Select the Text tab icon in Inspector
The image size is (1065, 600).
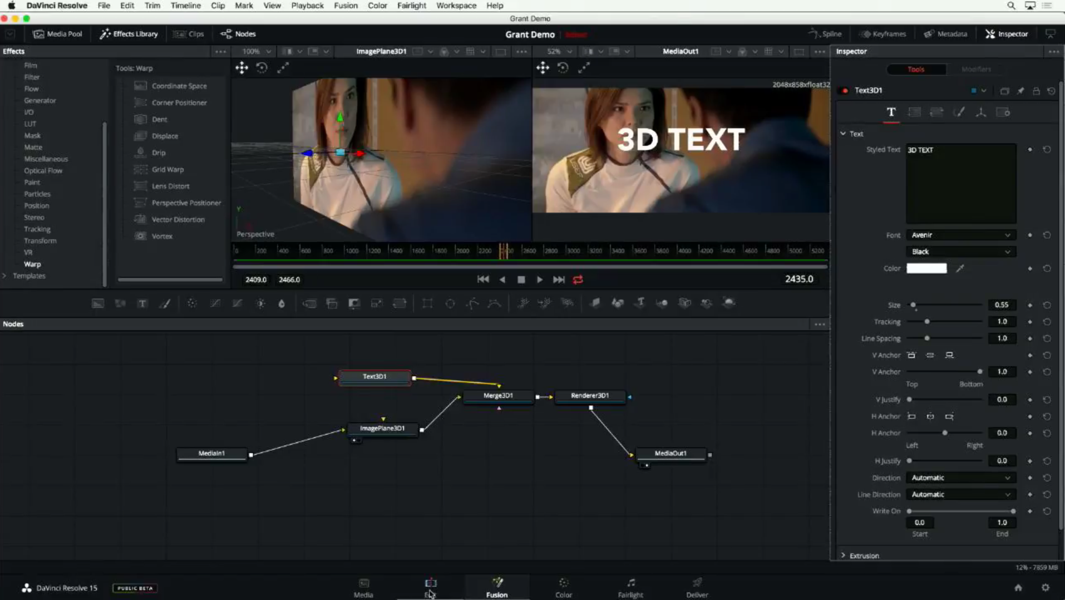click(891, 112)
